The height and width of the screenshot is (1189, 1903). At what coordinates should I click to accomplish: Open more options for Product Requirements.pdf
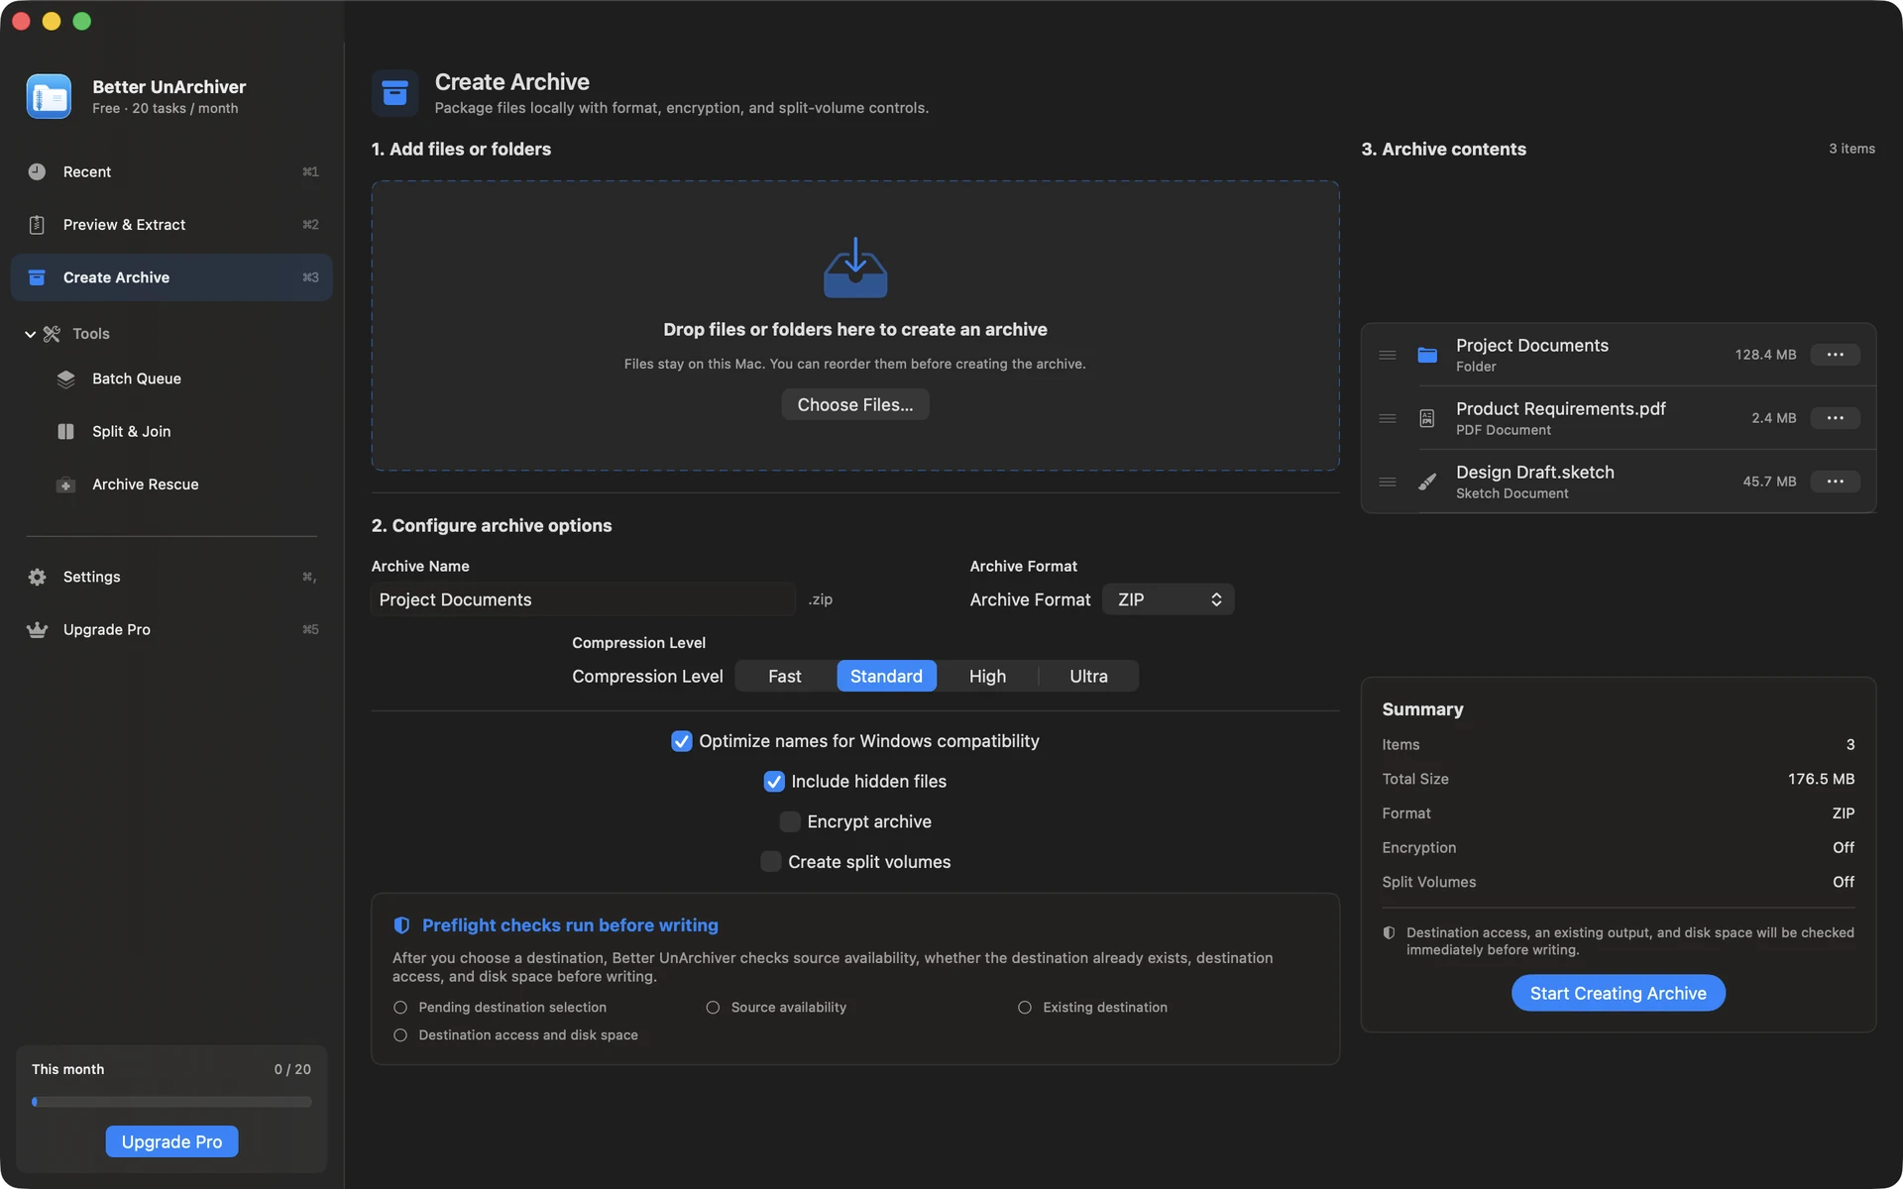(1836, 418)
